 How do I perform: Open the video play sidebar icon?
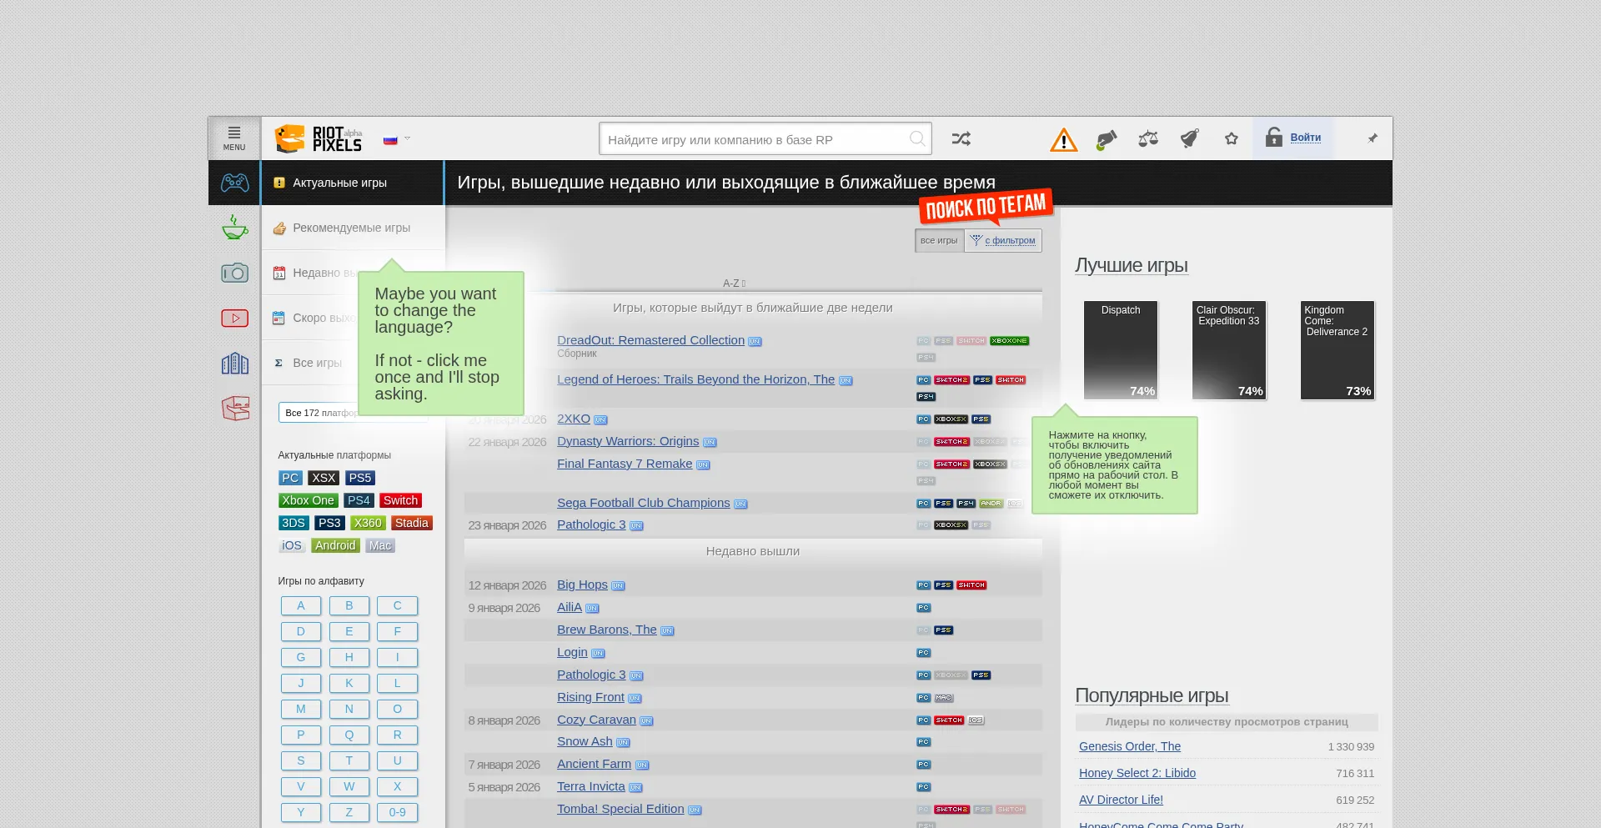(x=234, y=319)
